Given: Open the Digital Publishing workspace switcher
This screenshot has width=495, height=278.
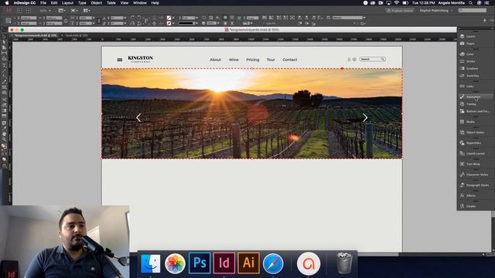Looking at the screenshot, I should [x=435, y=10].
